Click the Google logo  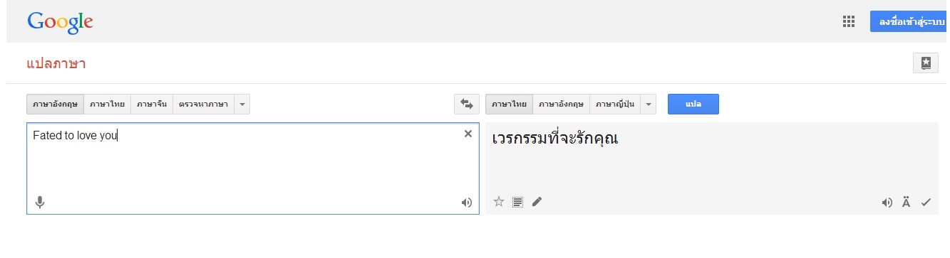coord(61,23)
